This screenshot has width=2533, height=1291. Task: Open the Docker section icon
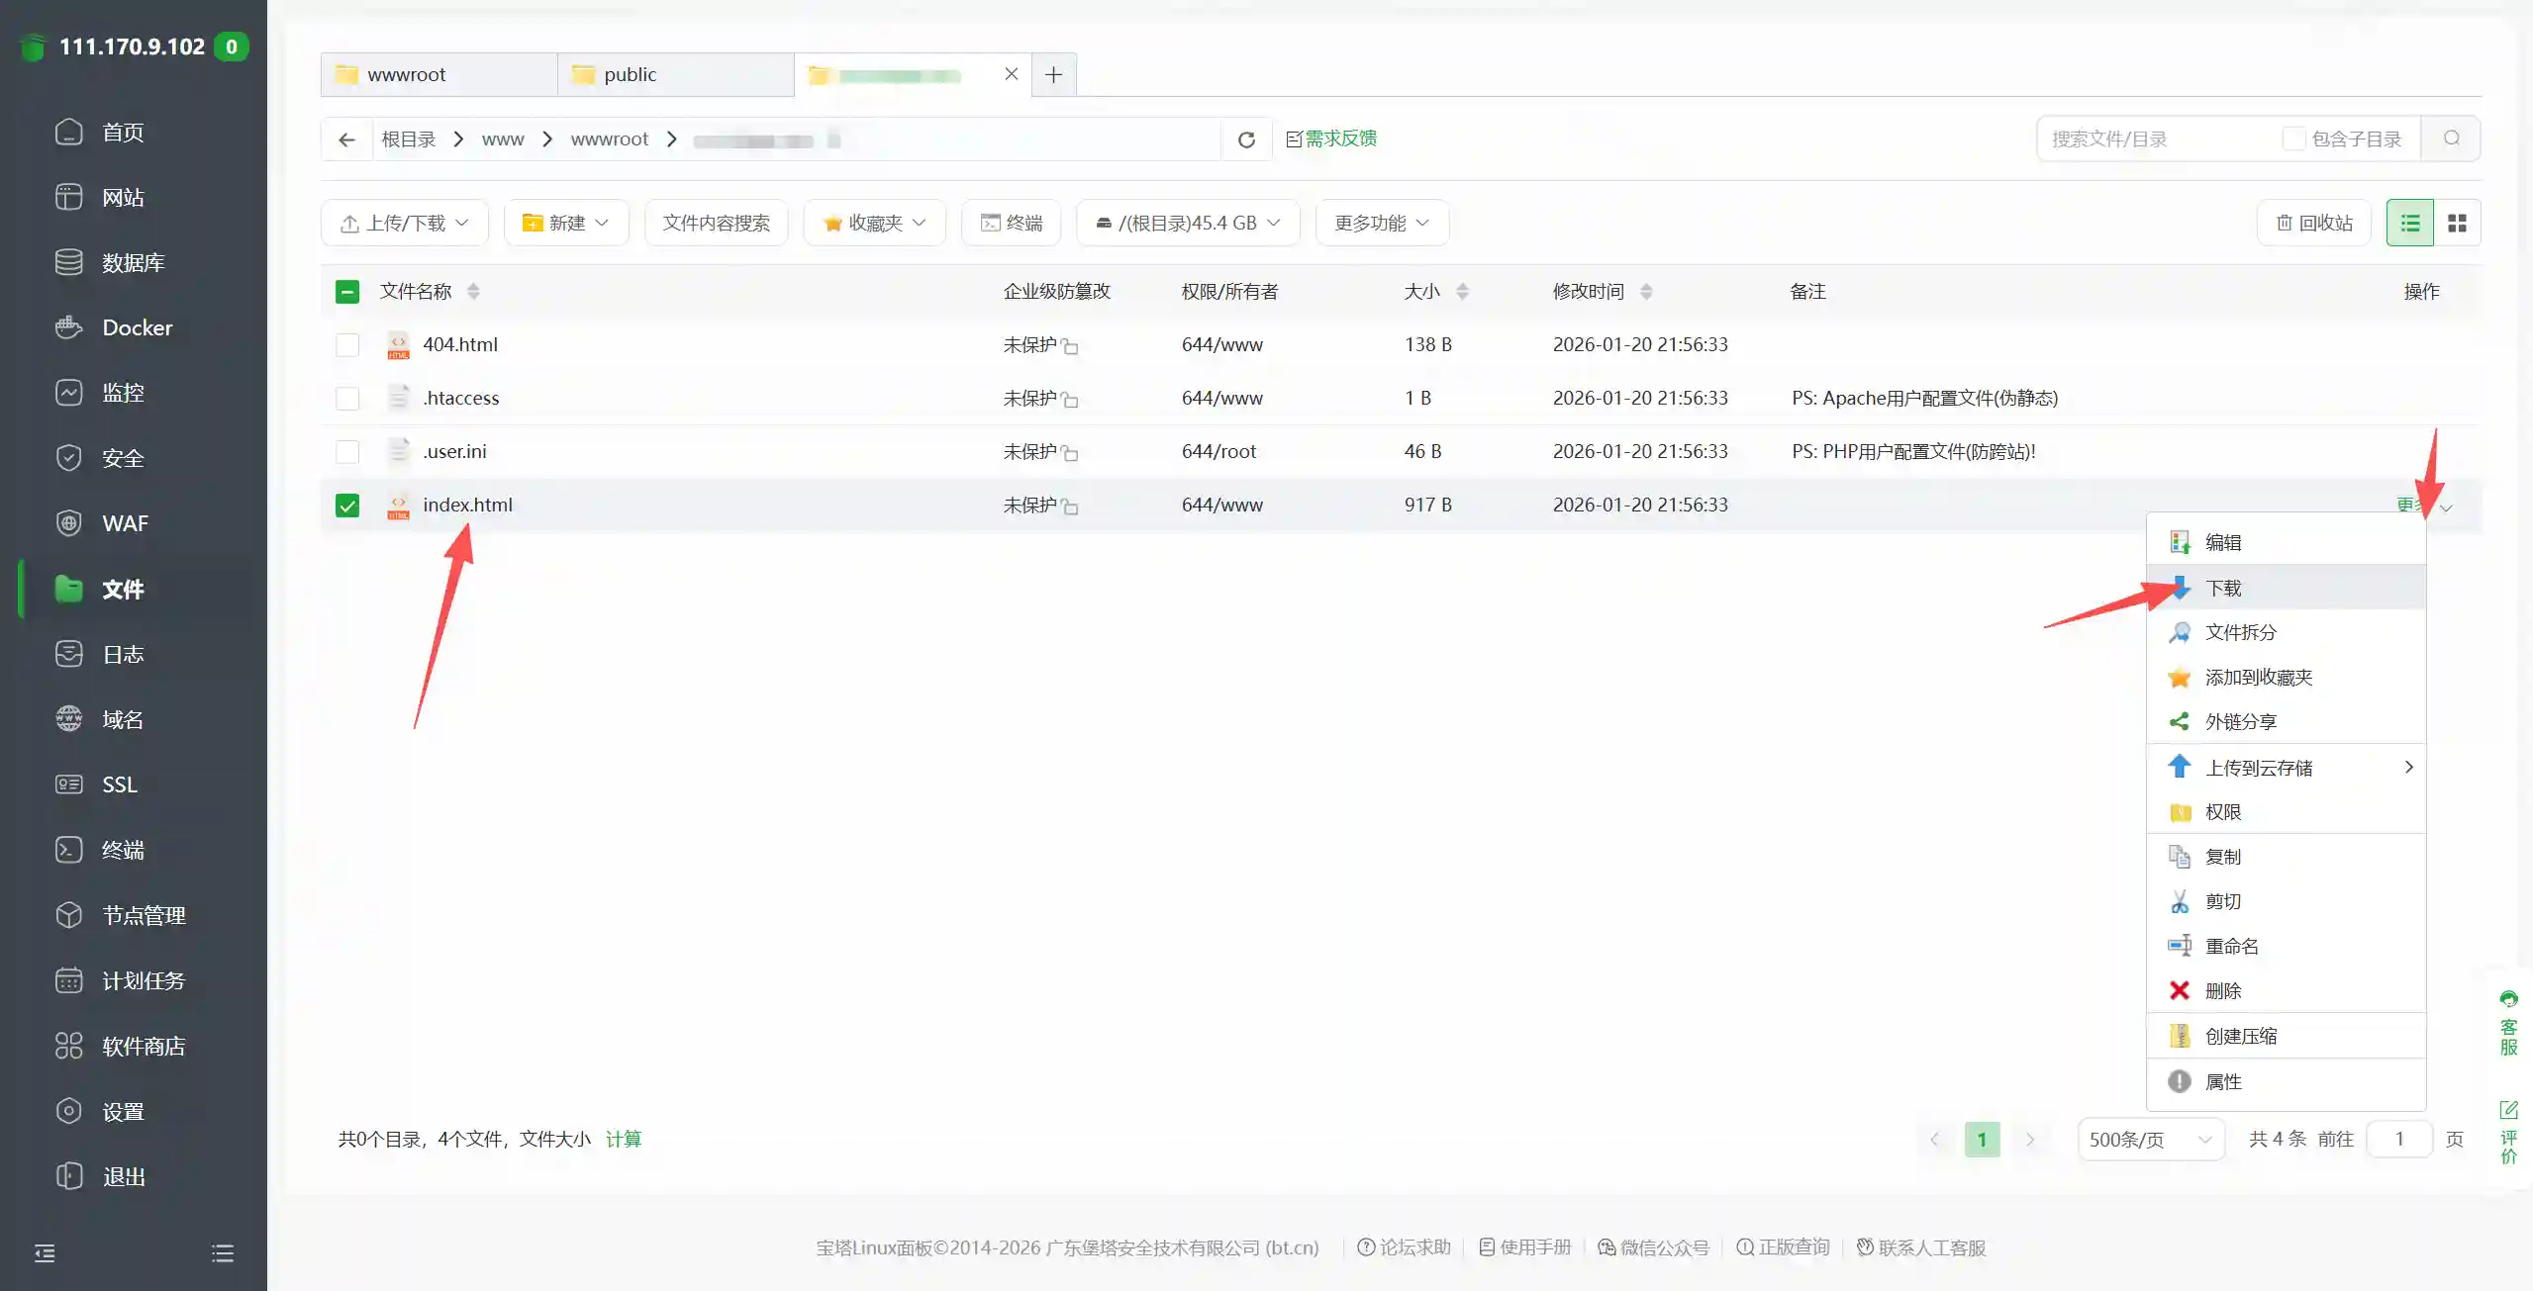coord(68,327)
